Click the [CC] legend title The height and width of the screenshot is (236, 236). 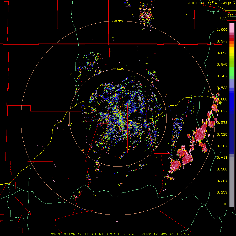point(224,18)
